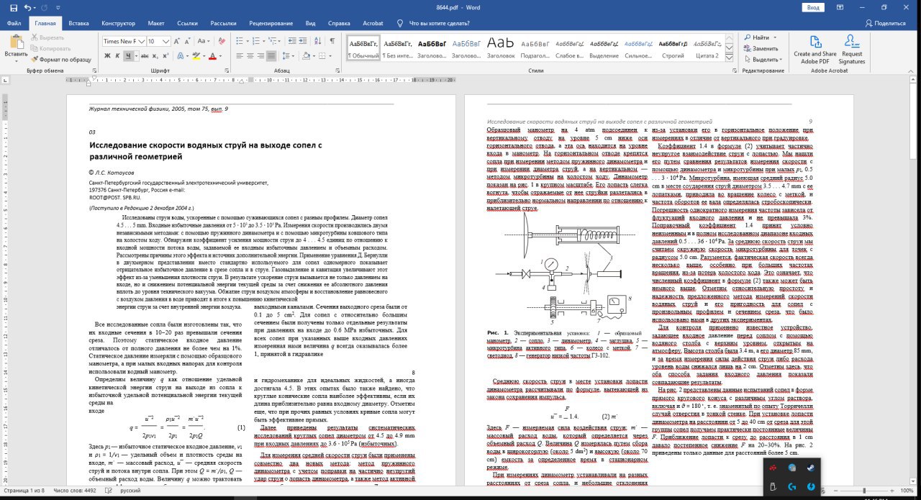This screenshot has height=500, width=921.
Task: Click the yellow text highlight color button
Action: [195, 55]
